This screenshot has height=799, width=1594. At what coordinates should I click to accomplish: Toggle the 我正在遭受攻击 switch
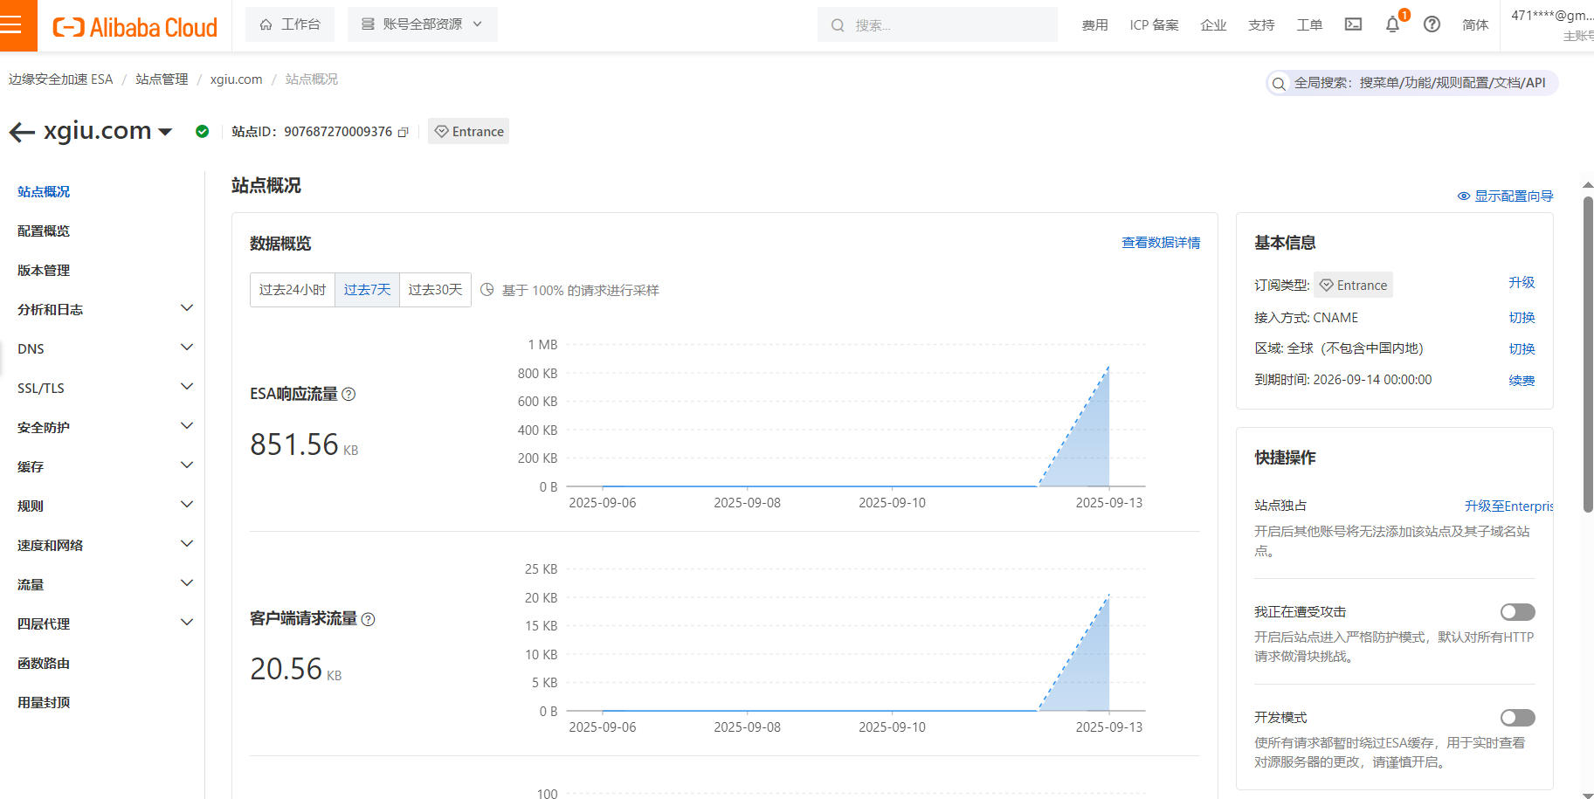click(1517, 612)
